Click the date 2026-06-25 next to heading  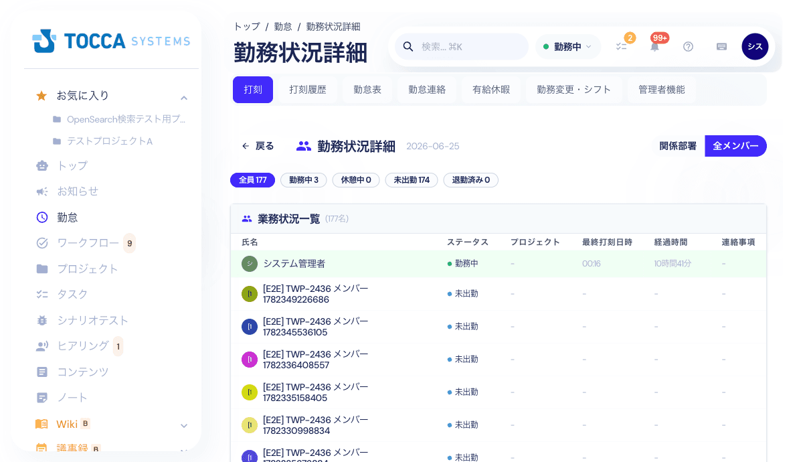point(432,147)
